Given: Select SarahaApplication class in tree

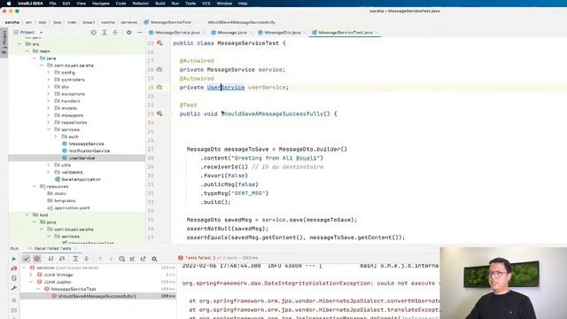Looking at the screenshot, I should coord(81,179).
